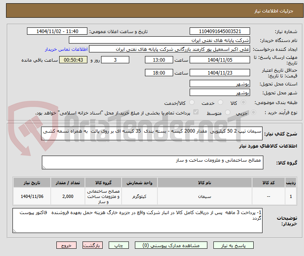Click the response deadline date 1404/11/05
This screenshot has width=304, height=256.
click(220, 60)
